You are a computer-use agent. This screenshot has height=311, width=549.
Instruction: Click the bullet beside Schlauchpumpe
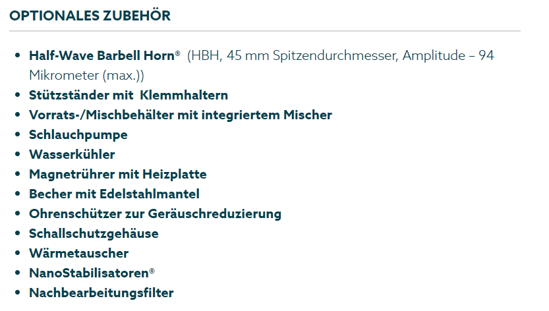(17, 135)
